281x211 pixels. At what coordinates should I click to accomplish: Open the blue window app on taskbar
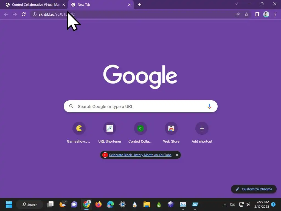coord(195,204)
